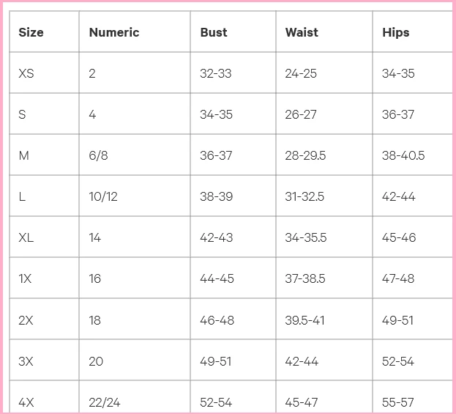The height and width of the screenshot is (414, 456).
Task: Select the 2X size cell
Action: 26,320
